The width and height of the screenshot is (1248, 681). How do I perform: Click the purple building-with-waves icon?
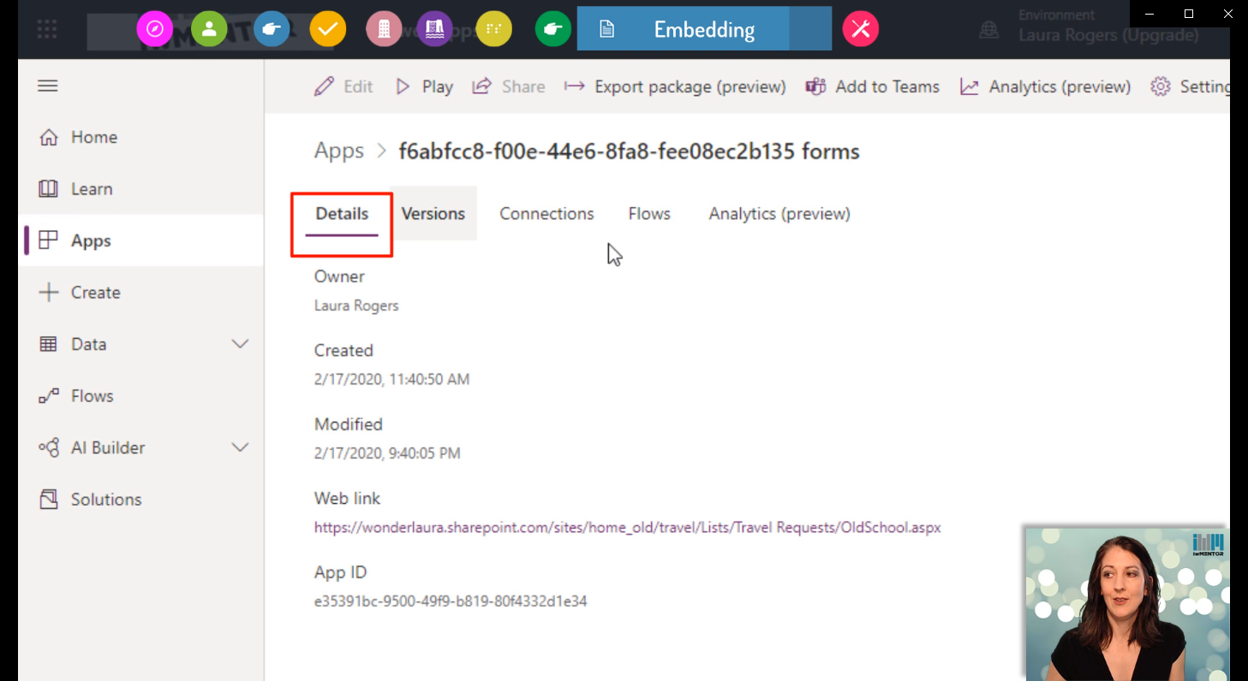pos(434,30)
